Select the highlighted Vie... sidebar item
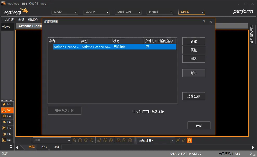Screen dimensions: 257x157 click(x=7, y=110)
